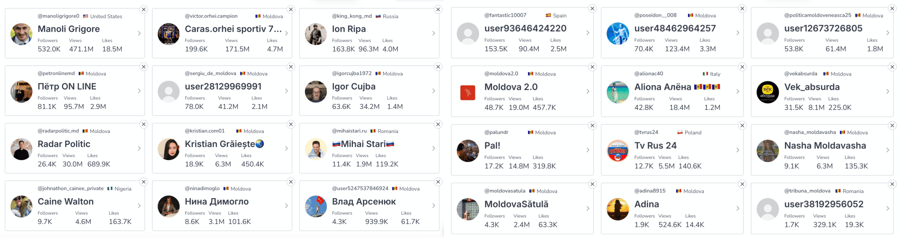The width and height of the screenshot is (903, 238).
Task: Remove the Caine Walton card
Action: [x=144, y=182]
